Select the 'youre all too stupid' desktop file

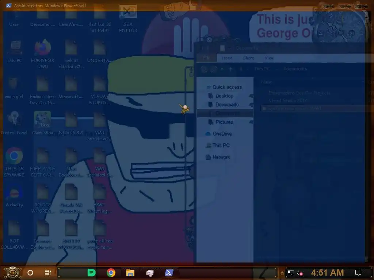[99, 235]
